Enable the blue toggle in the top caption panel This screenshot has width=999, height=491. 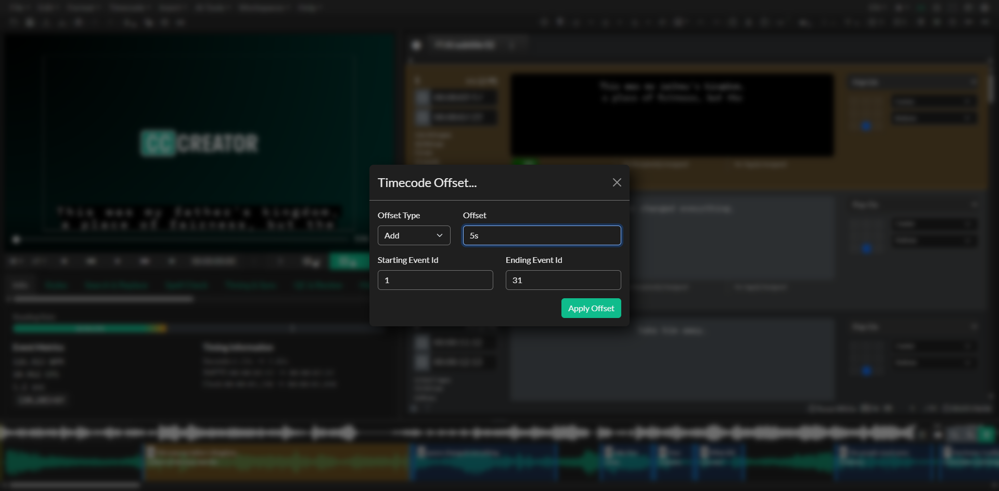(865, 126)
